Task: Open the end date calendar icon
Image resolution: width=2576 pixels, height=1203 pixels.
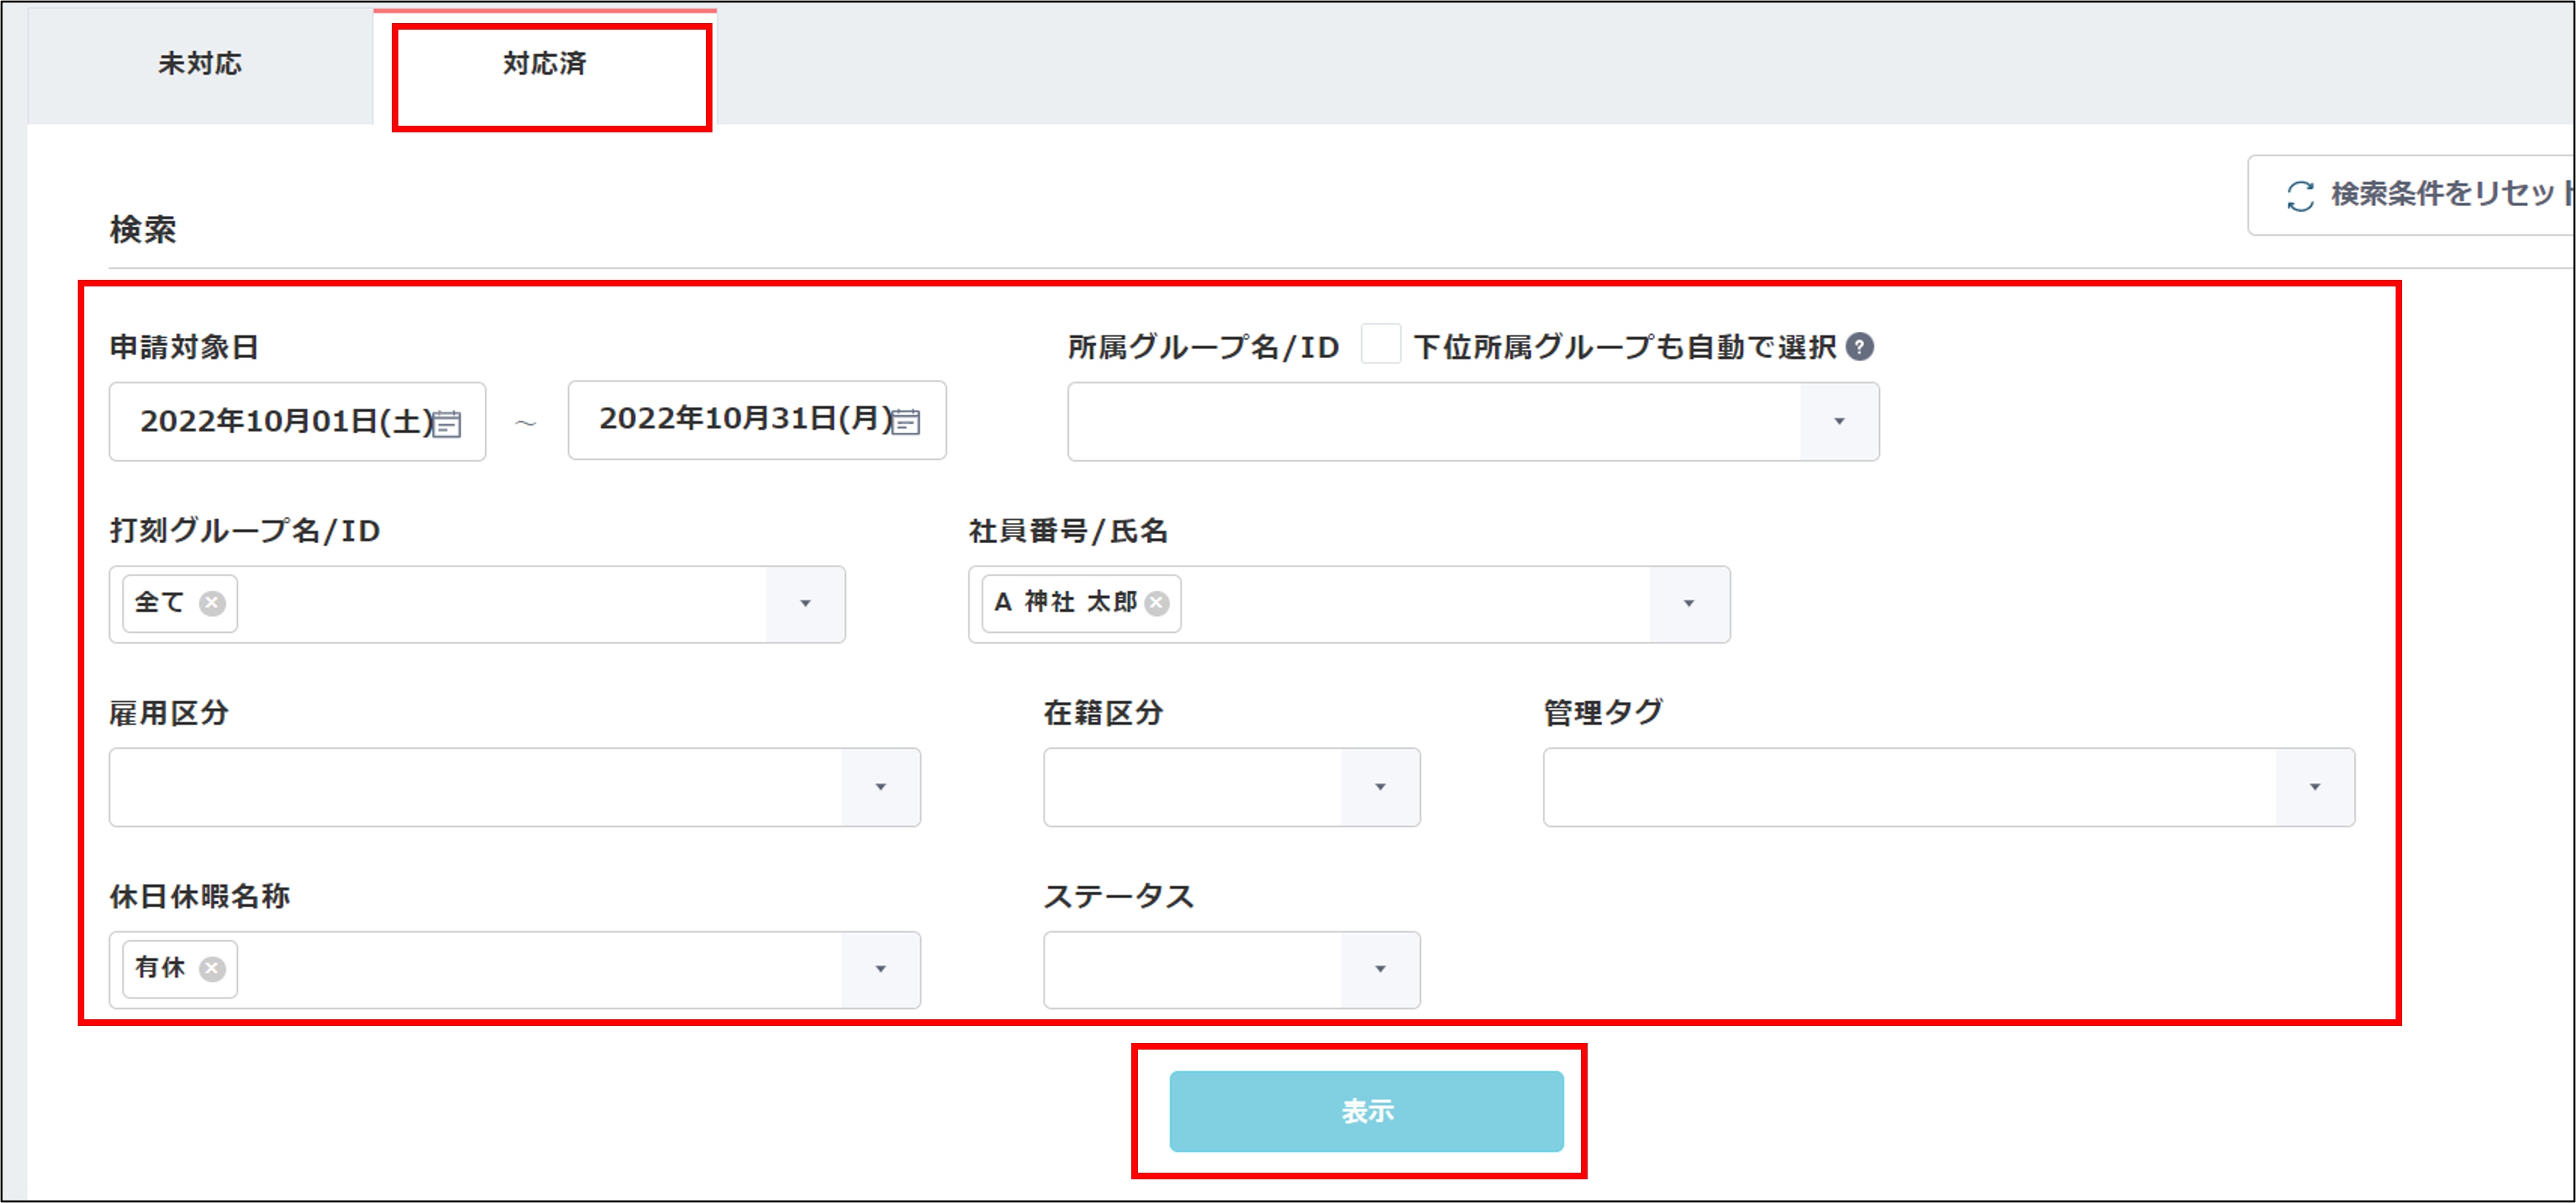Action: coord(906,422)
